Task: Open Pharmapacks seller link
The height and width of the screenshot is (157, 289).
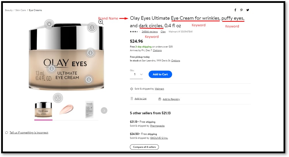Action: coord(157,126)
